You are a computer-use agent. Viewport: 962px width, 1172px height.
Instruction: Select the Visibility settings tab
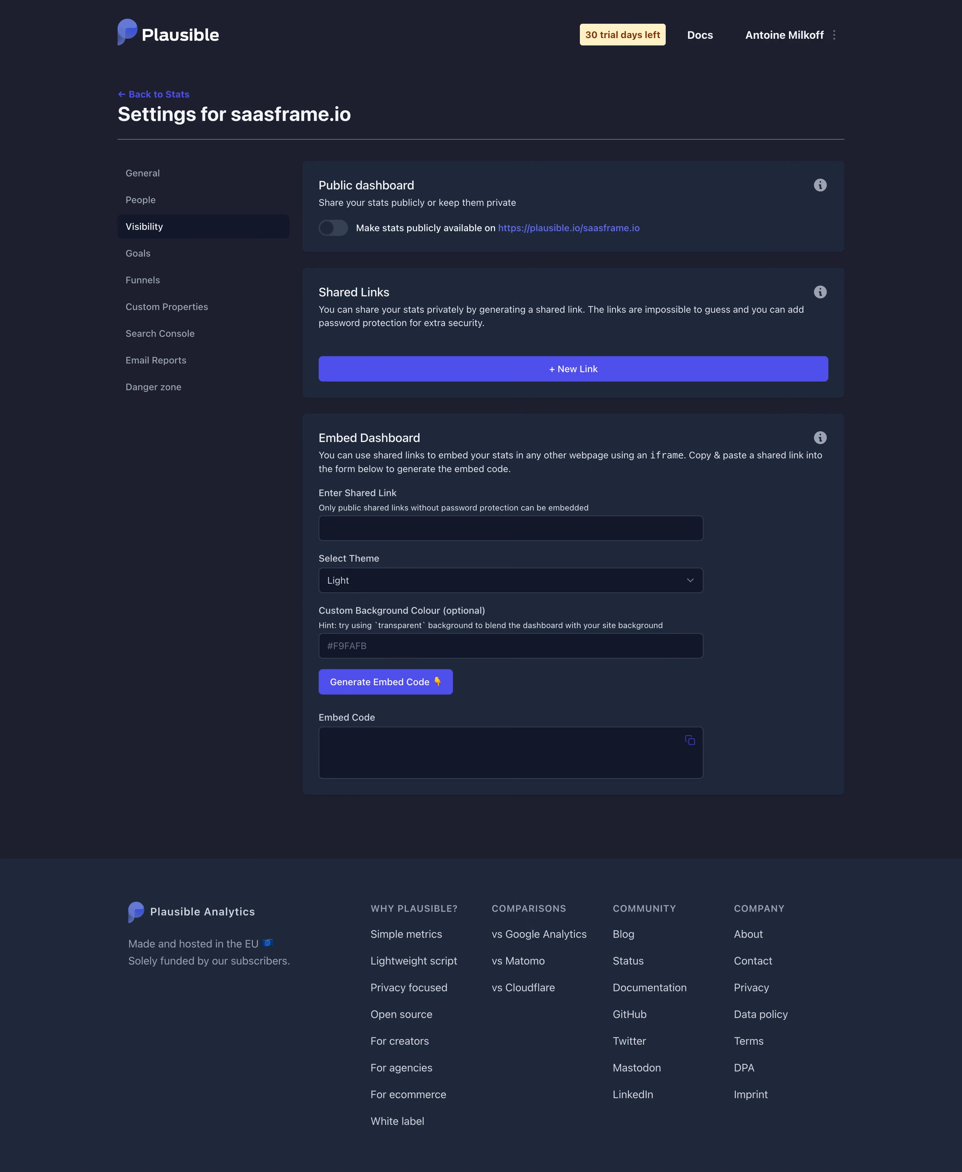pos(203,227)
